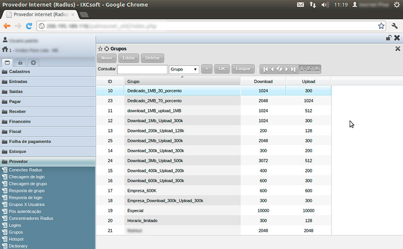Image resolution: width=403 pixels, height=249 pixels.
Task: Open the sound volume indicator
Action: 325,5
